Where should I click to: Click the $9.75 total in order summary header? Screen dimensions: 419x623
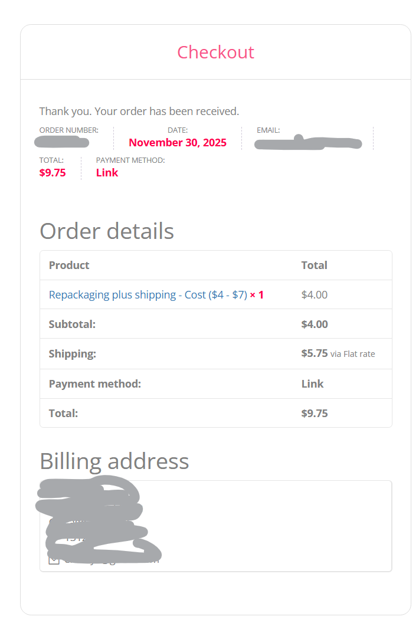53,173
